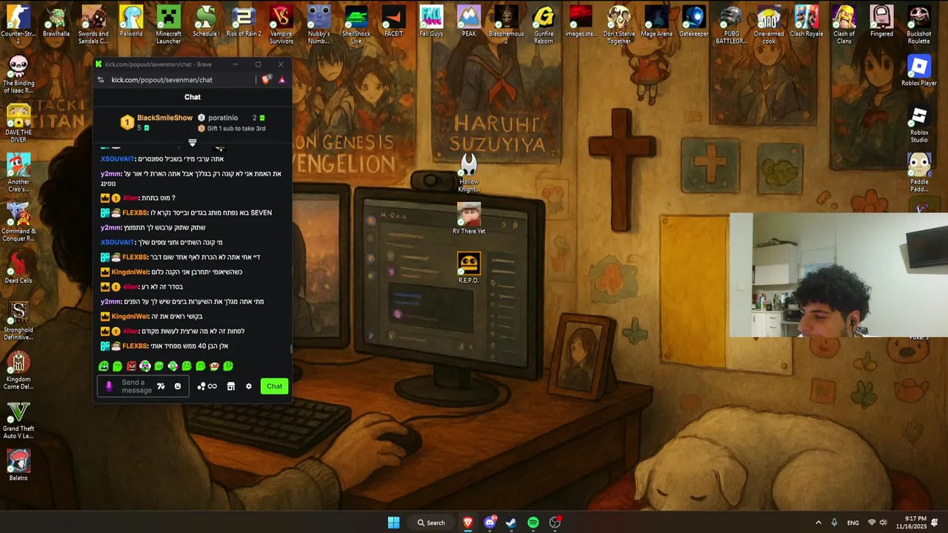Click the Brave taskbar icon

pyautogui.click(x=468, y=523)
